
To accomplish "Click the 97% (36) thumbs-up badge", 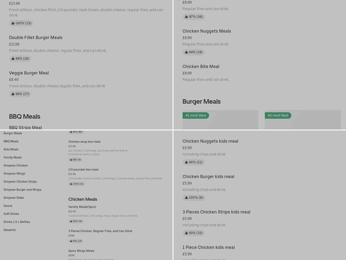I will 194,17.
